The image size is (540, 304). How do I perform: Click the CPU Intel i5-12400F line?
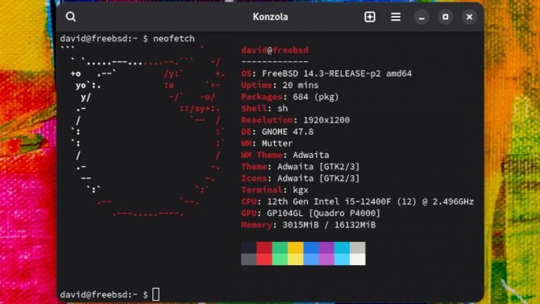coord(358,202)
